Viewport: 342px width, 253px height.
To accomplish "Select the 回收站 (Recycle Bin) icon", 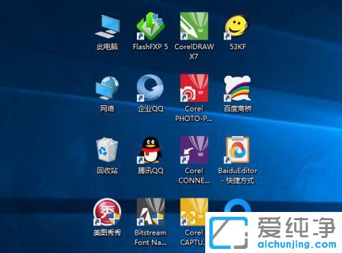I will point(107,150).
